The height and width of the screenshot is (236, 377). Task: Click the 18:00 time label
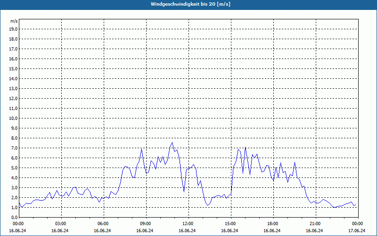click(x=274, y=224)
